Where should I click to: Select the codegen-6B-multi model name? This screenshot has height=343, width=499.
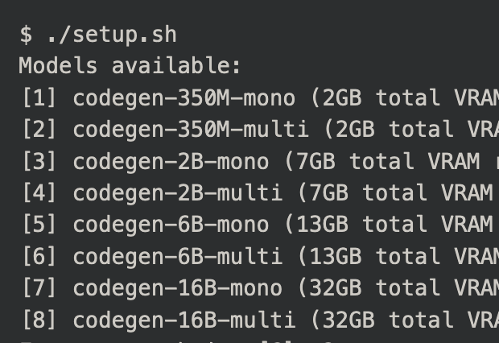[177, 257]
